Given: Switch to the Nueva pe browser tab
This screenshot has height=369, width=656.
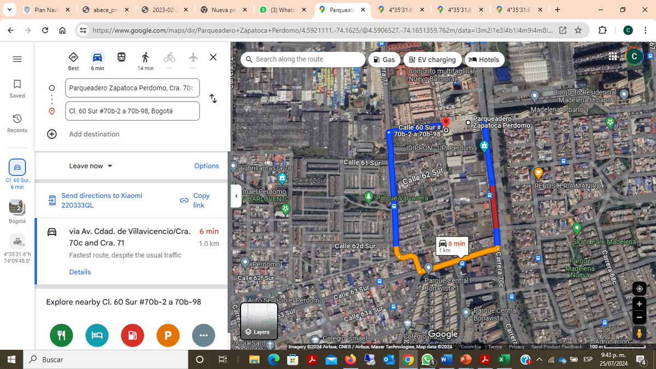Looking at the screenshot, I should 224,10.
